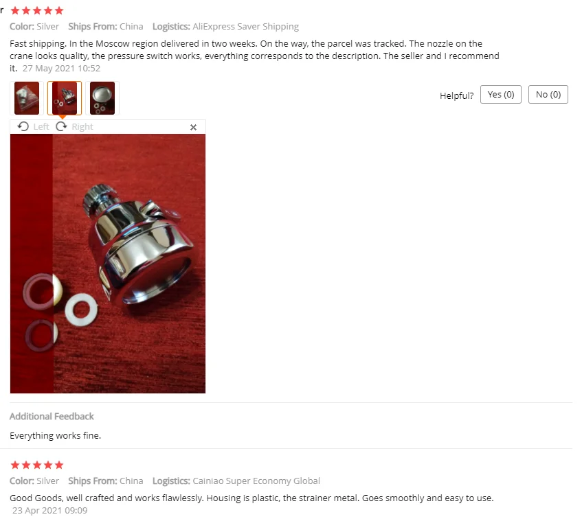The width and height of the screenshot is (582, 519).
Task: Select the highlighted middle review thumbnail
Action: (x=65, y=98)
